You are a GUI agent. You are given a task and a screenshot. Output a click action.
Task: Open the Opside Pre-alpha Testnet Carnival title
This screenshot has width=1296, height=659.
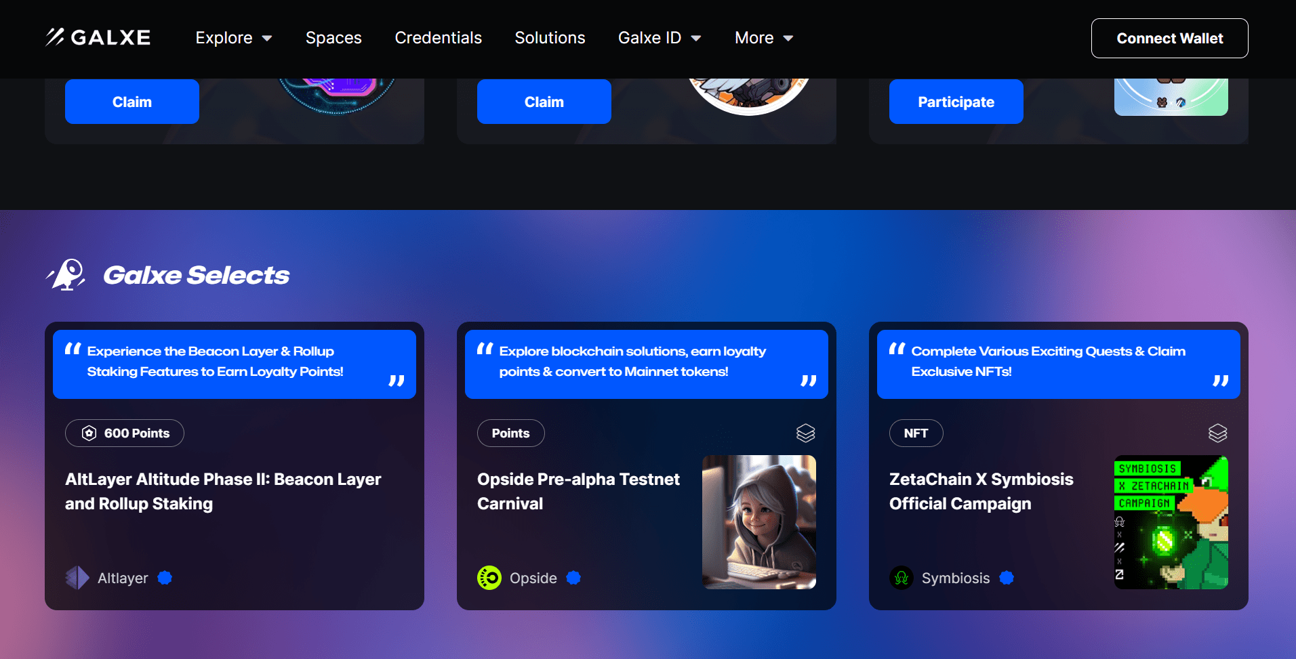point(578,491)
